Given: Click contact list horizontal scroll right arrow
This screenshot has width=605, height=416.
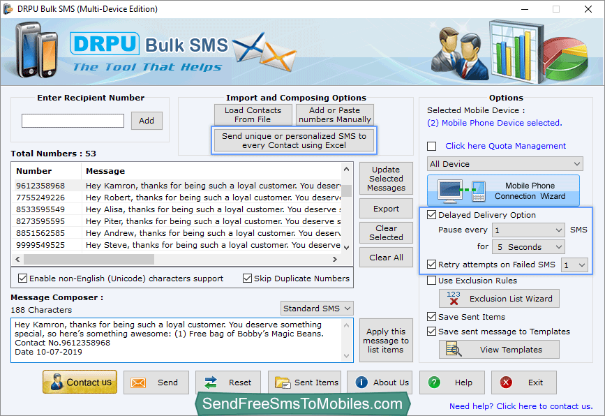Looking at the screenshot, I should click(335, 260).
